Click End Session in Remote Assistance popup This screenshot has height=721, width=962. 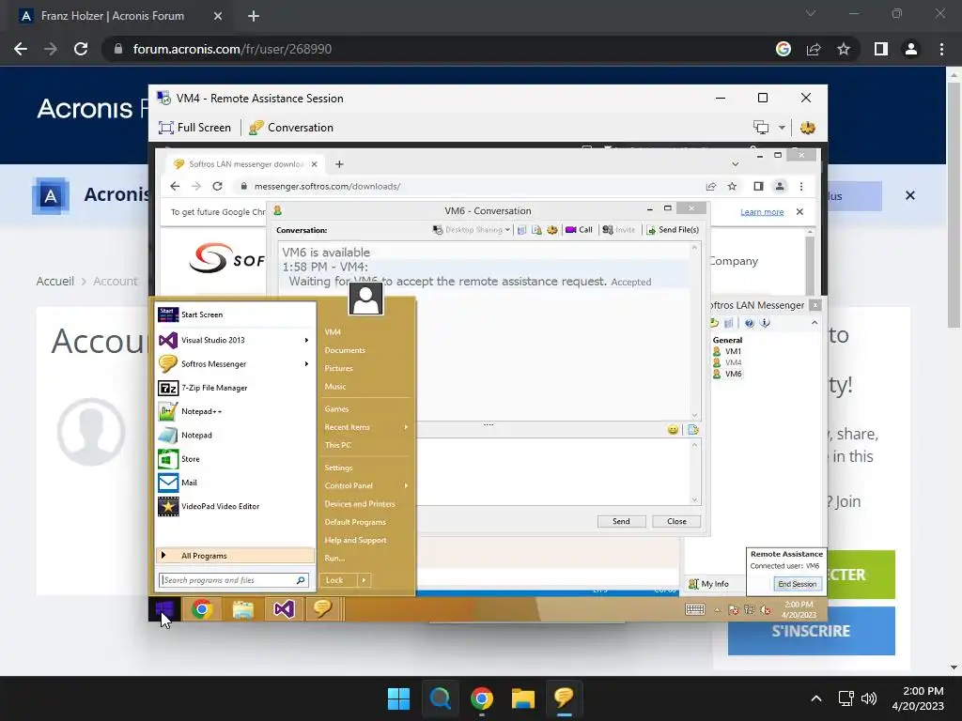point(797,584)
